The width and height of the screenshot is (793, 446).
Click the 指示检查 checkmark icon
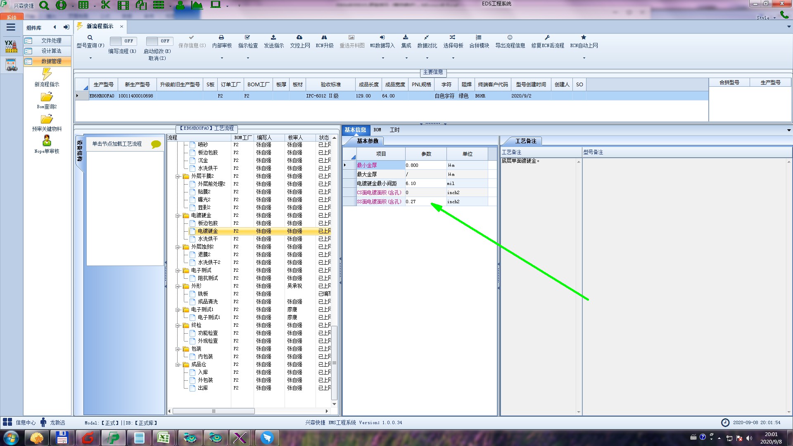pos(247,38)
